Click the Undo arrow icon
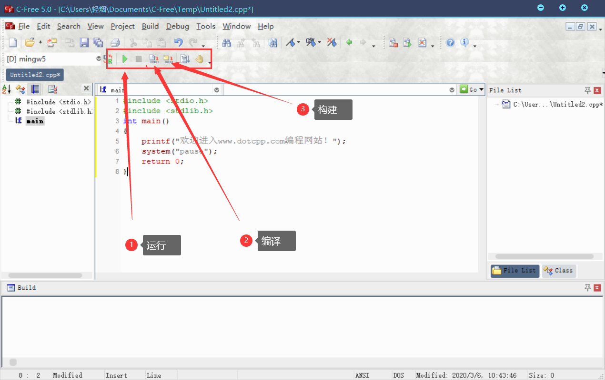The width and height of the screenshot is (605, 380). point(179,43)
